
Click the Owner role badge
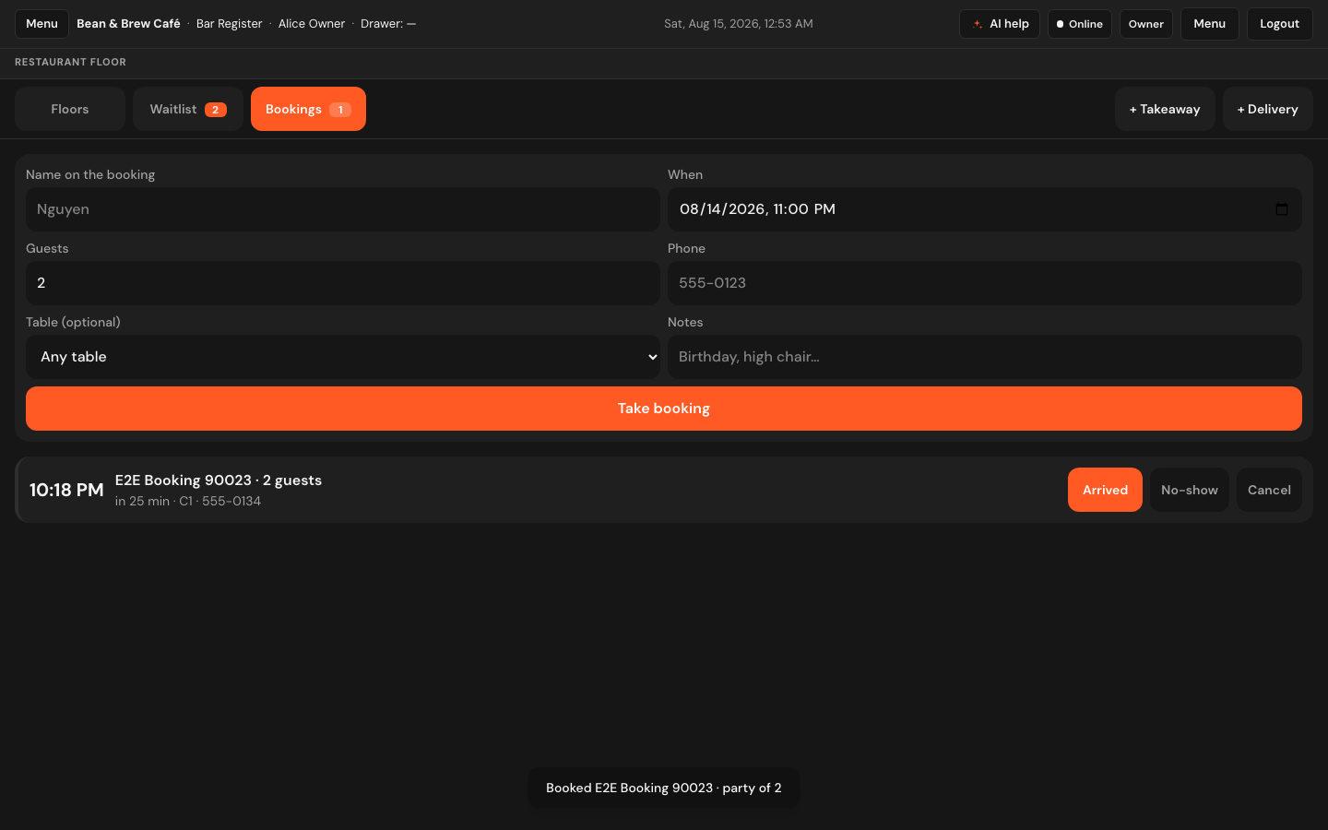1146,24
